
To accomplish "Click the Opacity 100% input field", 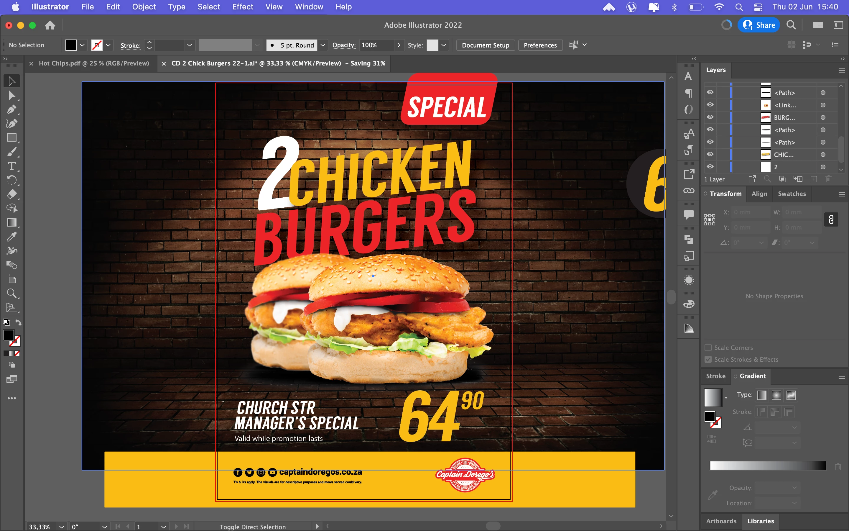I will point(376,45).
